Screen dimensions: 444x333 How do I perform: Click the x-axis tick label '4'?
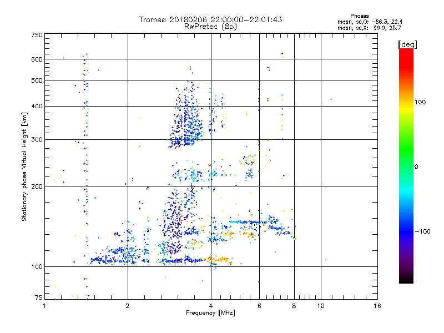click(x=211, y=306)
